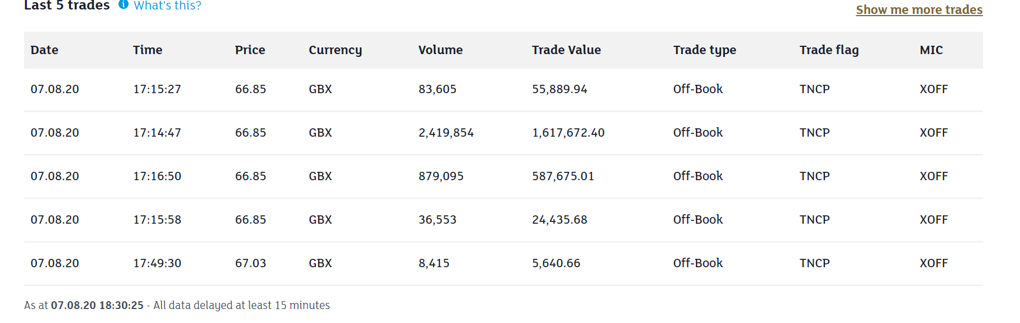Click the 587,675.01 trade value cell
1020x323 pixels.
coord(563,176)
